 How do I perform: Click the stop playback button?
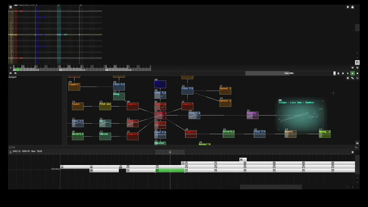[357, 73]
